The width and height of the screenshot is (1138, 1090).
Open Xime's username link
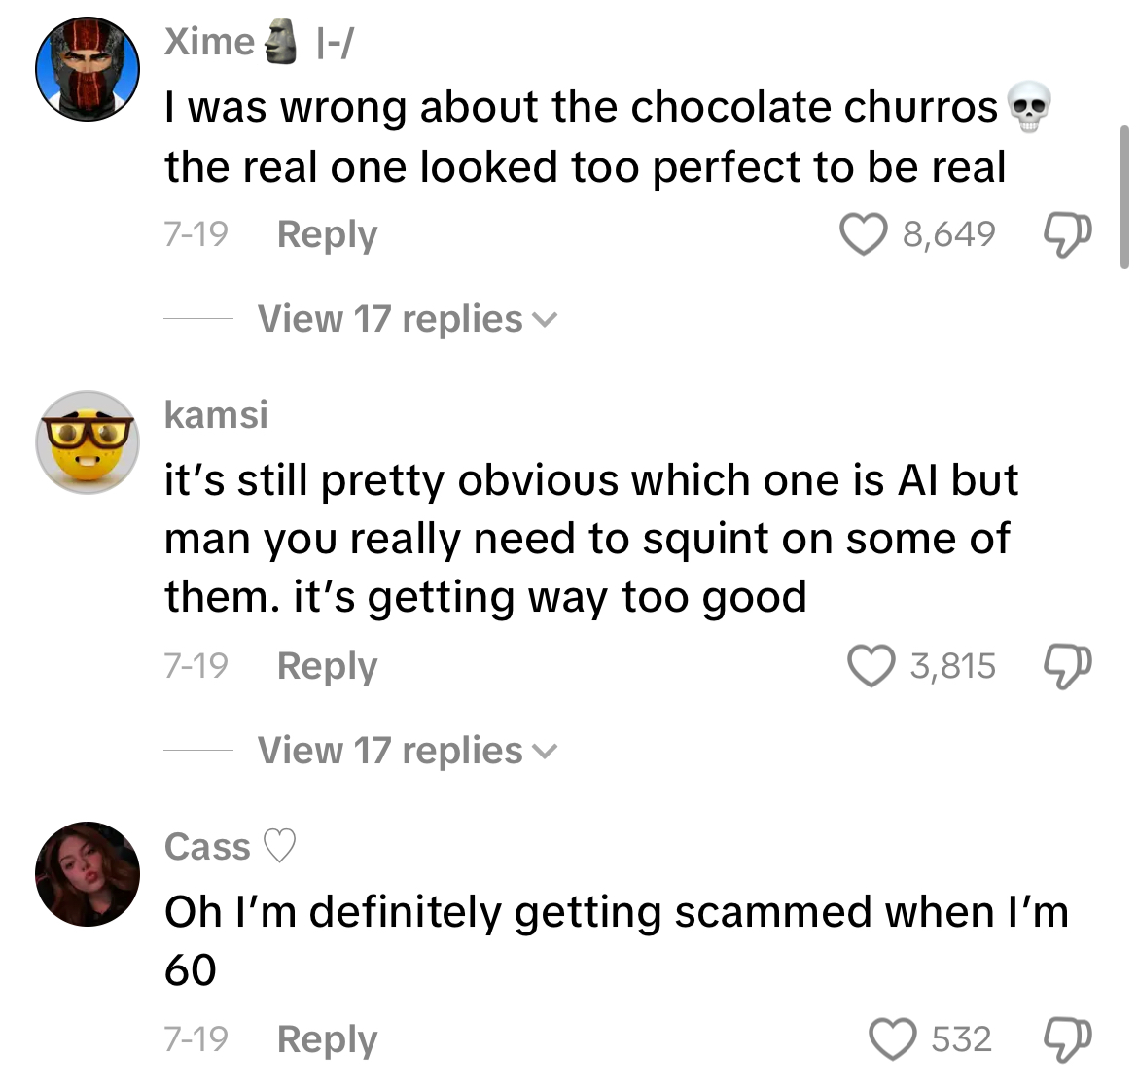(x=209, y=42)
